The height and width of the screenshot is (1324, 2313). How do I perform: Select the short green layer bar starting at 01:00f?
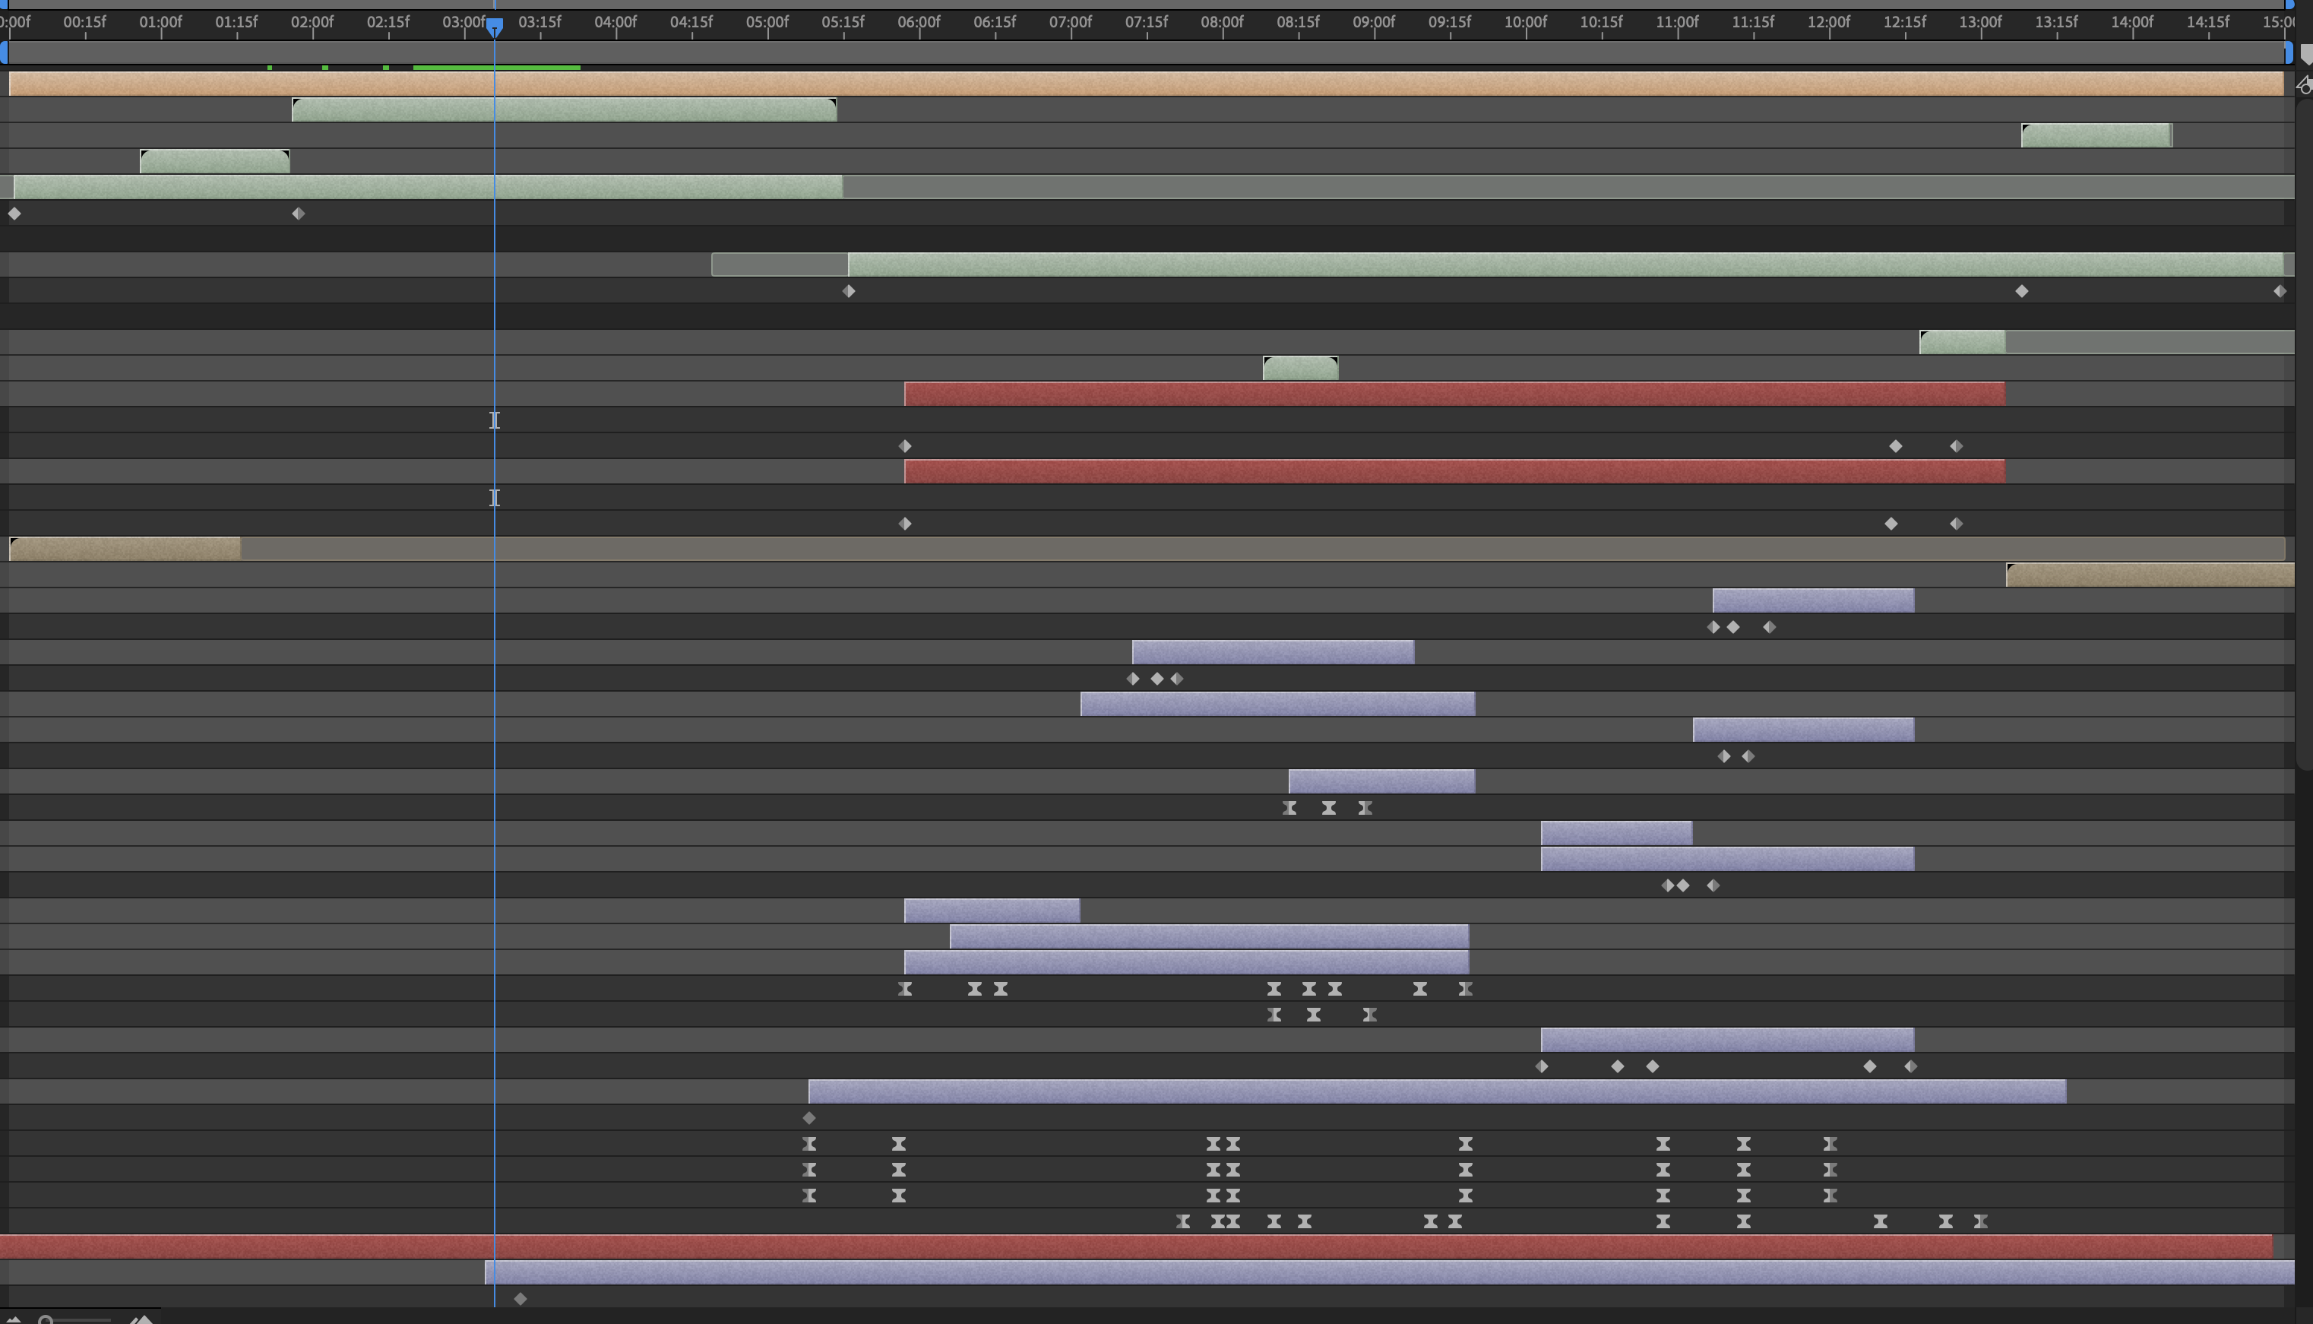click(214, 162)
